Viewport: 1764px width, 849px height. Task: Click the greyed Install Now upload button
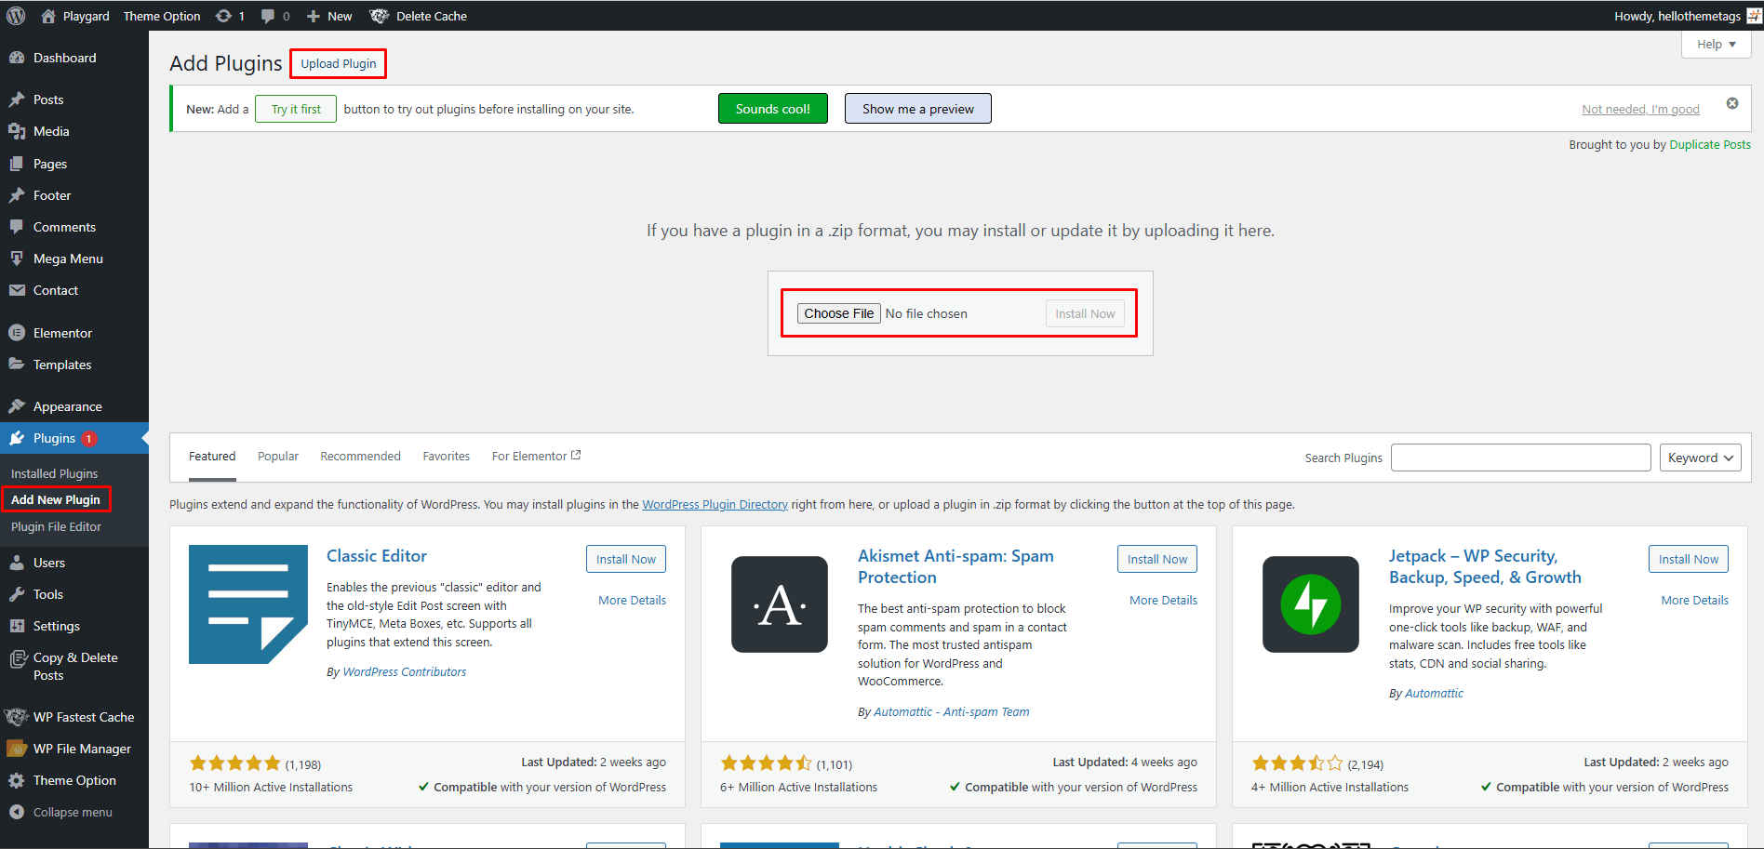1085,313
